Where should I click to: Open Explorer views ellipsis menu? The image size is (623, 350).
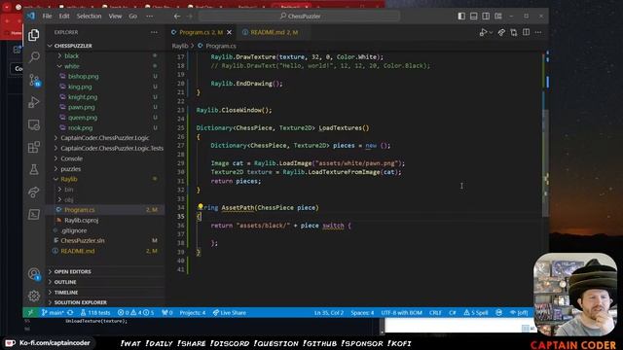[x=154, y=32]
